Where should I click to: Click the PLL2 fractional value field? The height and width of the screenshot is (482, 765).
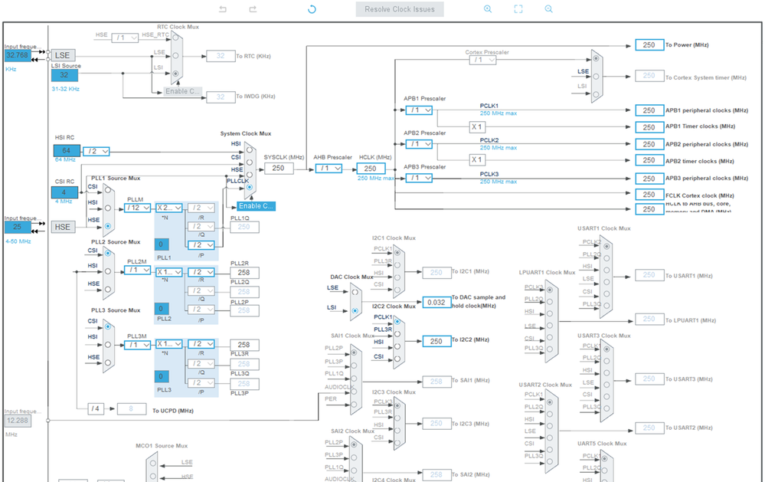tap(162, 309)
